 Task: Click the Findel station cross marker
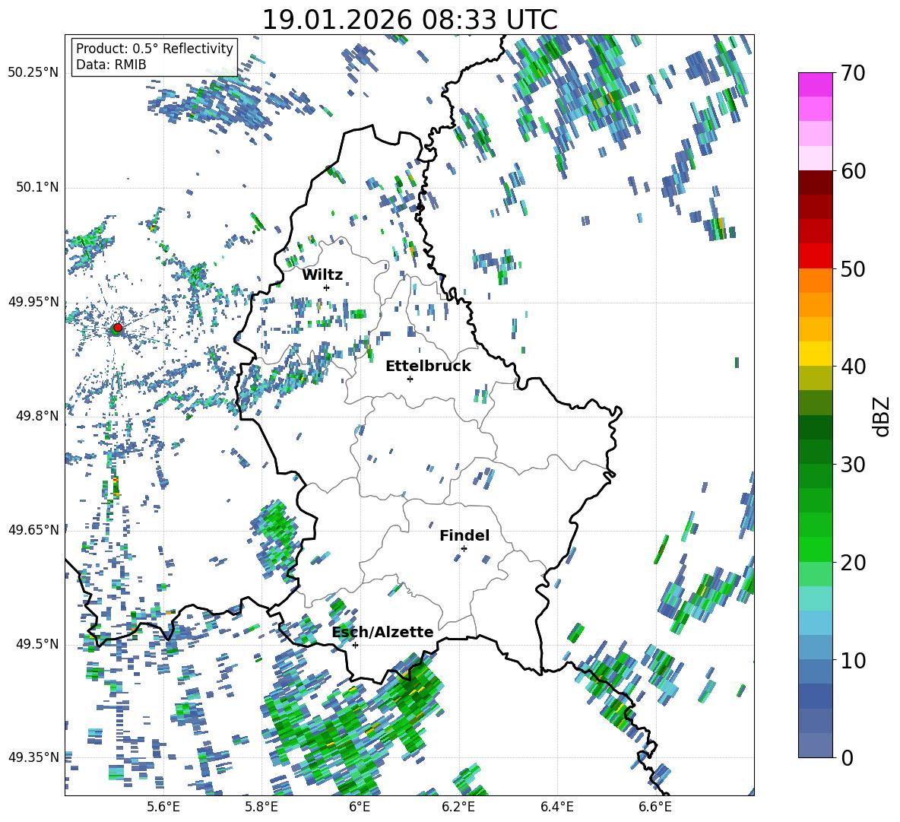coord(464,548)
